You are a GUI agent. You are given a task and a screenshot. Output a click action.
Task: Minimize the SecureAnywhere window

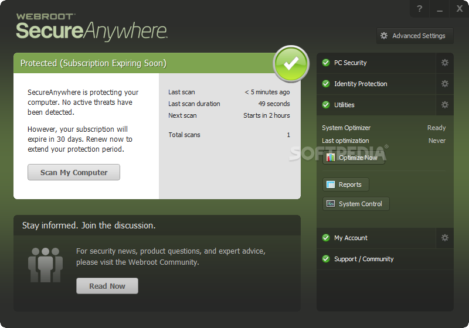point(439,9)
